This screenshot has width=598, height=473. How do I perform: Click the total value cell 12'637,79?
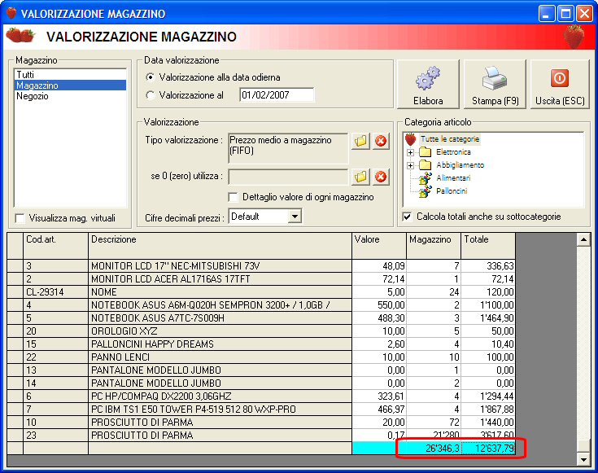point(488,449)
